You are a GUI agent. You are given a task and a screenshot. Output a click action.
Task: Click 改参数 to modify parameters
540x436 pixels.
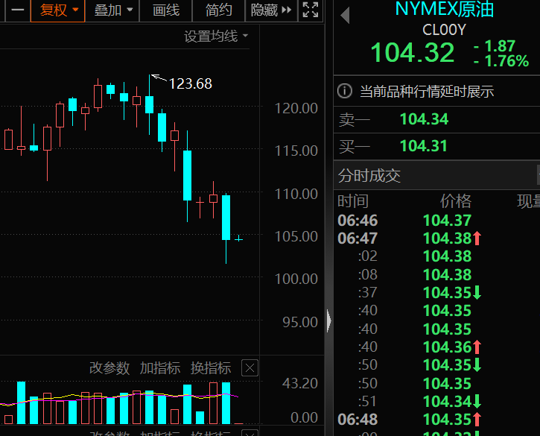[x=109, y=368]
